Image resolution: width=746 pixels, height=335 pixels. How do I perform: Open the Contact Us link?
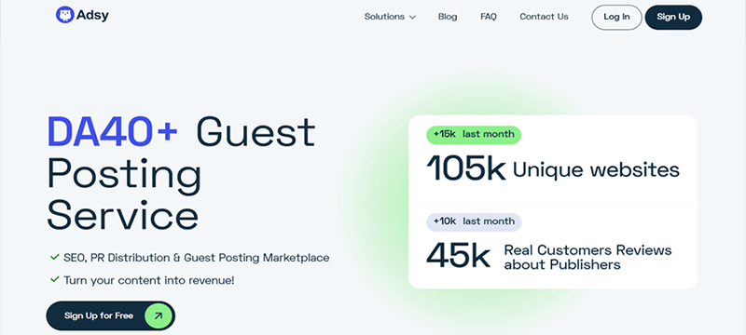544,17
